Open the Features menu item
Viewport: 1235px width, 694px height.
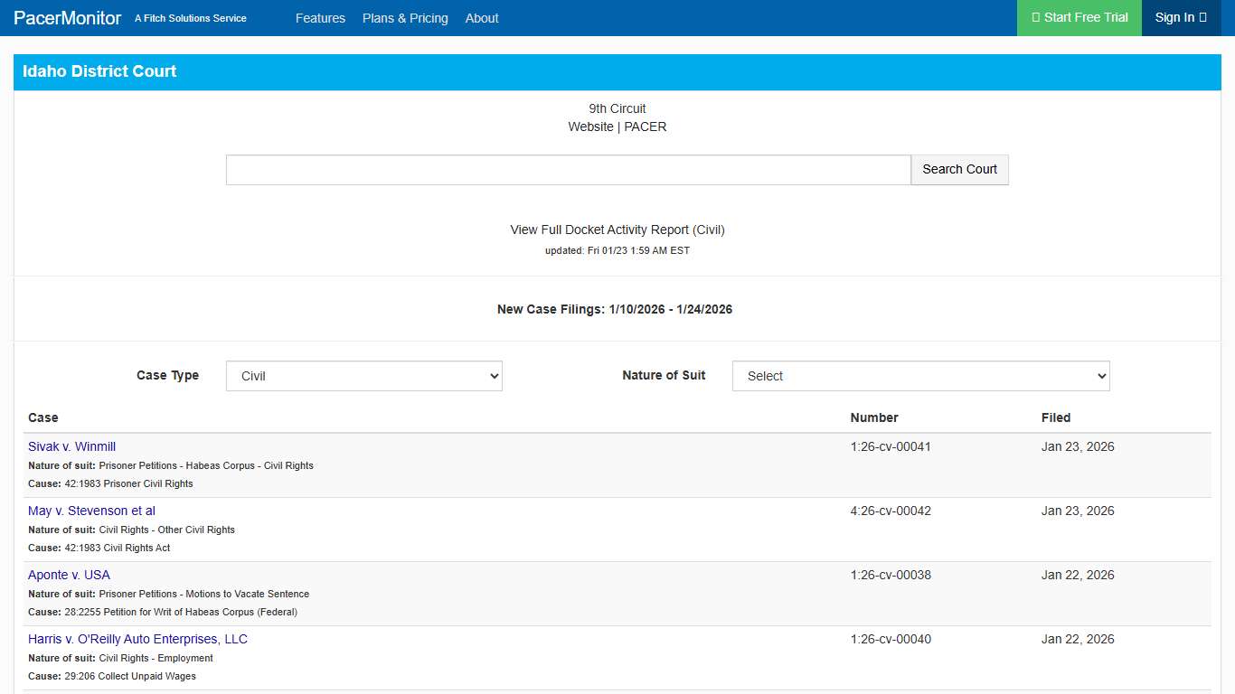[320, 18]
